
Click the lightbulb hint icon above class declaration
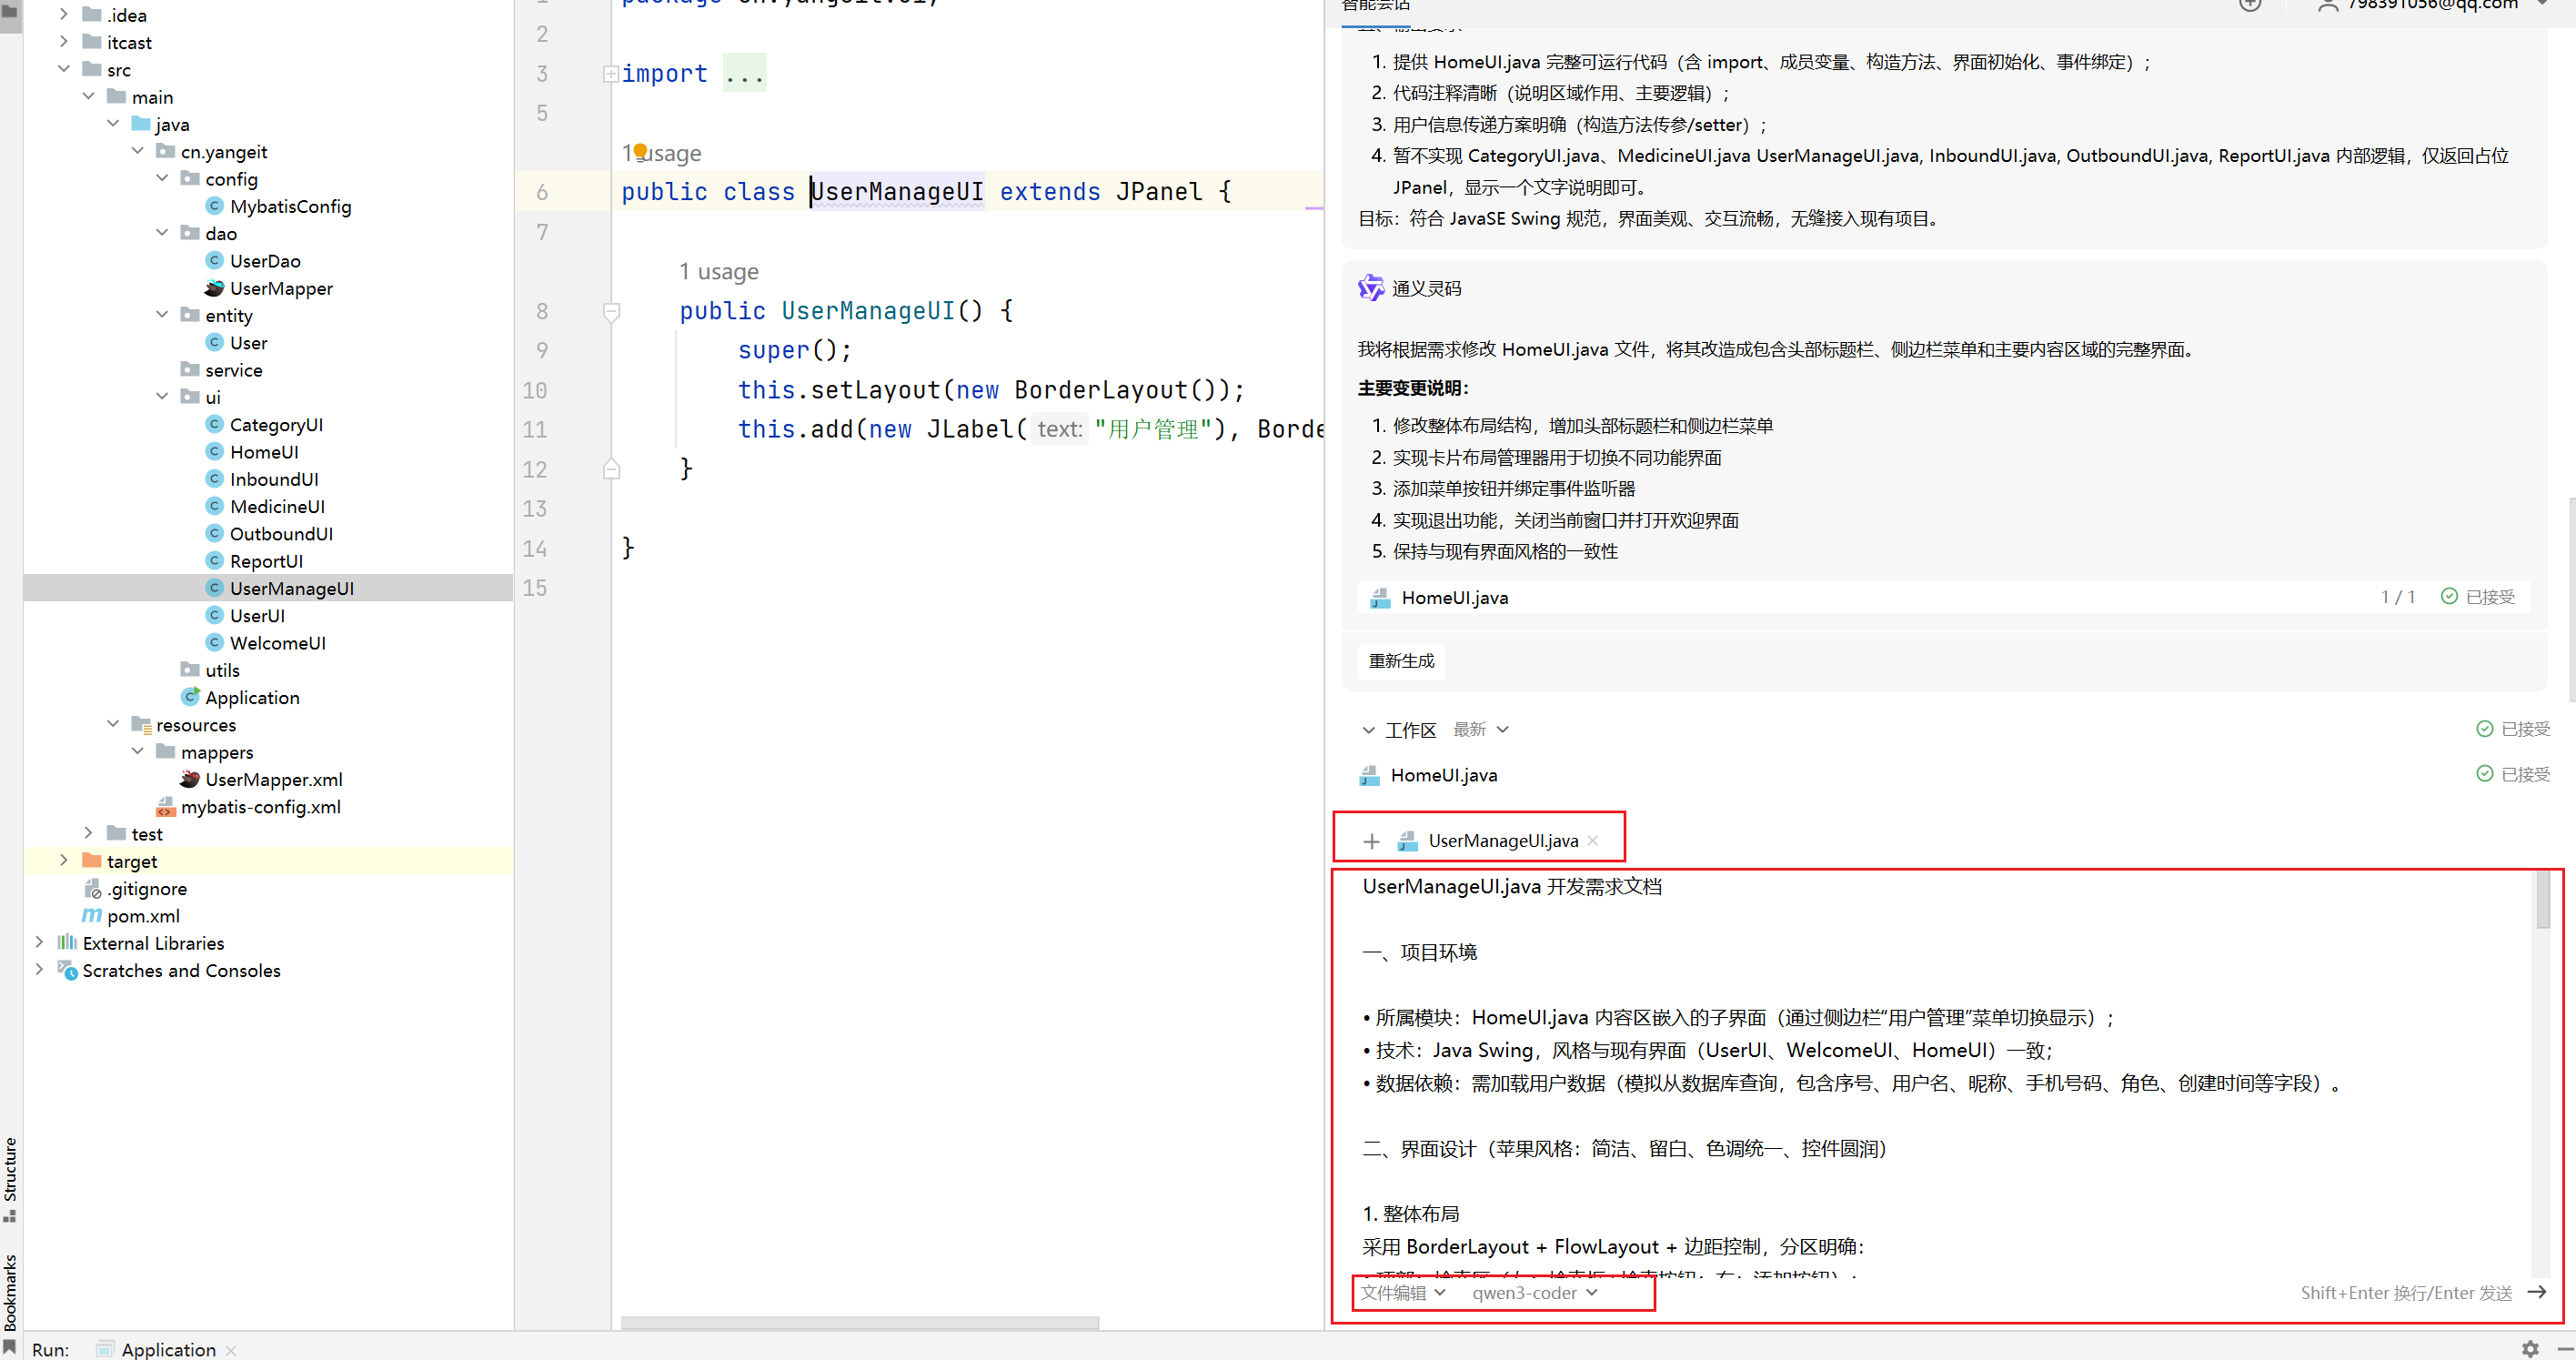click(640, 151)
